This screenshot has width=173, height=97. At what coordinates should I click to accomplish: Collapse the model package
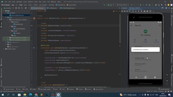point(10,31)
